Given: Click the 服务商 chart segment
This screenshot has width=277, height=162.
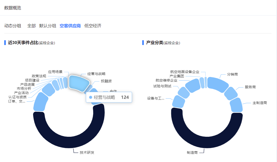Looking at the screenshot, I should pos(231,93).
